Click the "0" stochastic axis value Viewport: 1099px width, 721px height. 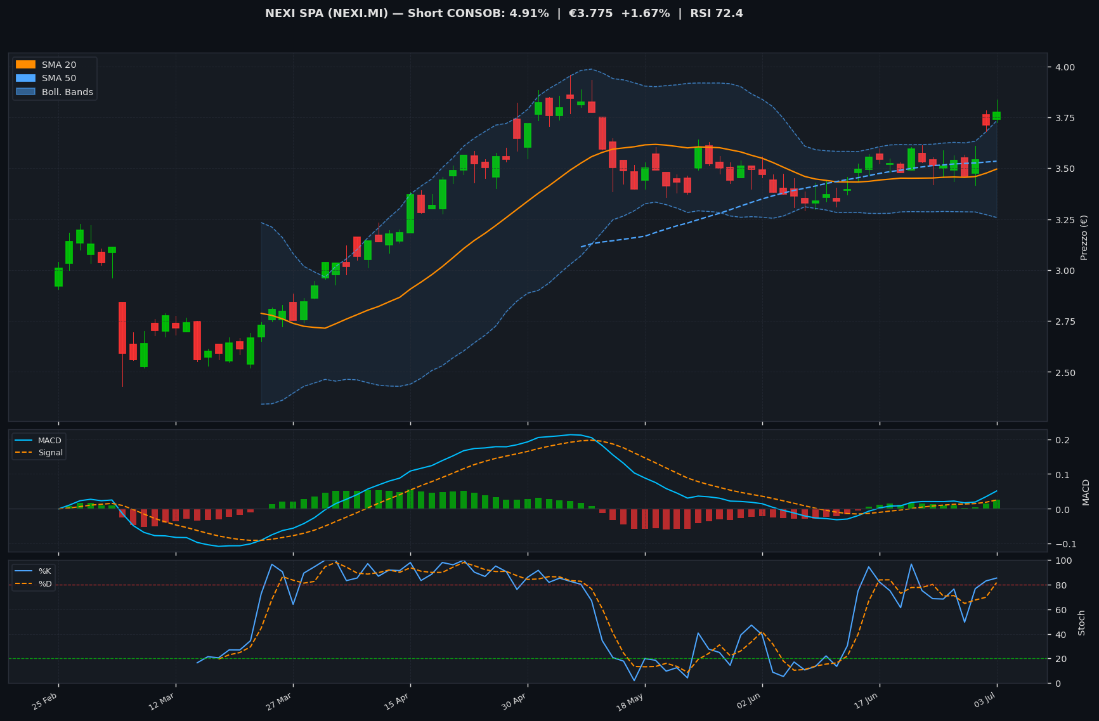(x=1057, y=684)
